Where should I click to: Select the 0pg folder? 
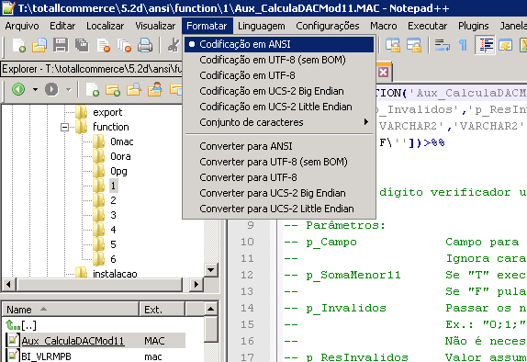coord(118,171)
